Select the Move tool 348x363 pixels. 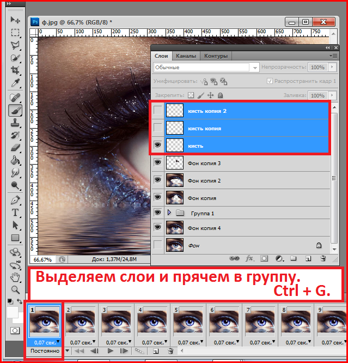pyautogui.click(x=15, y=20)
